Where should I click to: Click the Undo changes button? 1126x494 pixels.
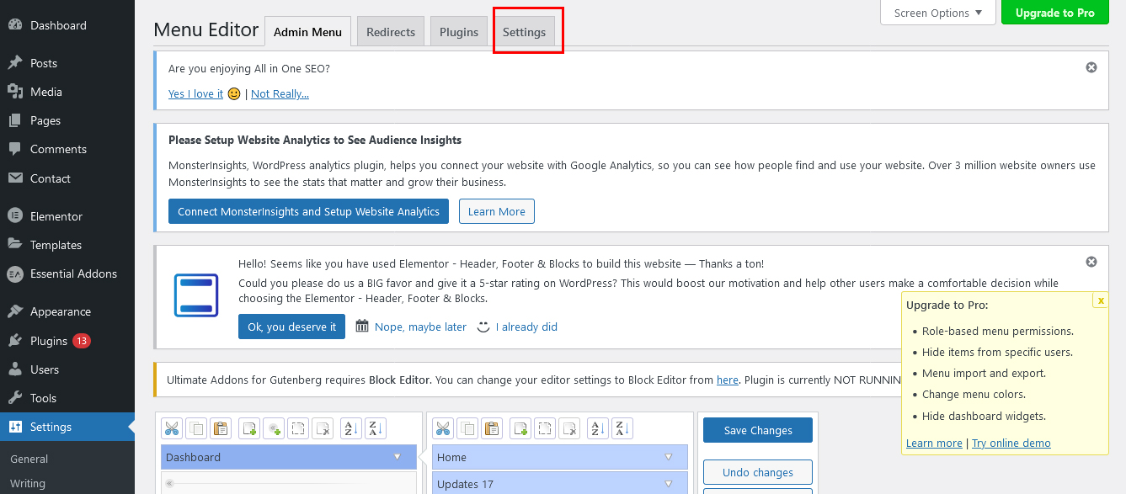tap(758, 472)
